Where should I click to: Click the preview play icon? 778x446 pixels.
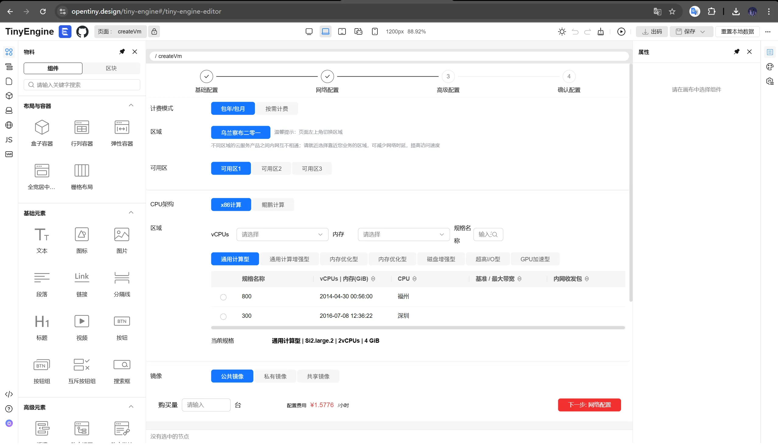pyautogui.click(x=621, y=32)
